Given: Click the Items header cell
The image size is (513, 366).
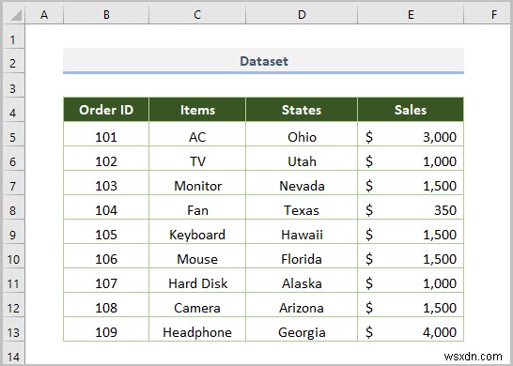Looking at the screenshot, I should point(197,110).
